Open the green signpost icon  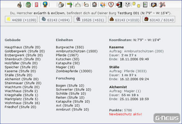(69, 5)
